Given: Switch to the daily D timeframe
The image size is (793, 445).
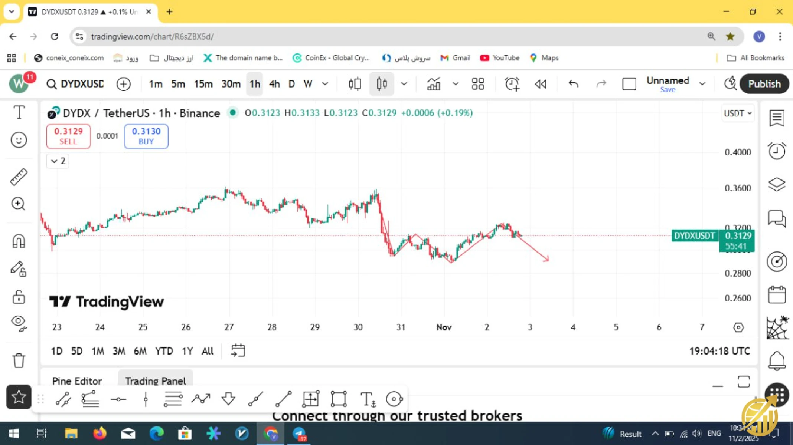Looking at the screenshot, I should (291, 84).
